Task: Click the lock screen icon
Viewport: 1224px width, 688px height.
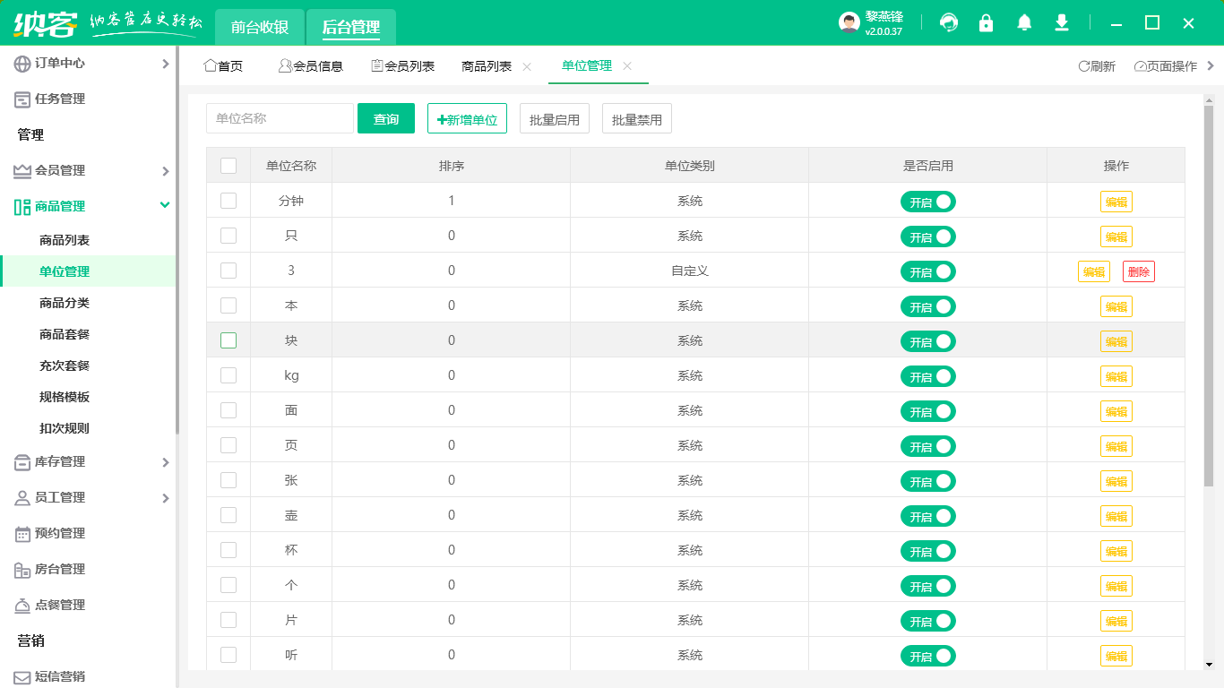Action: (x=986, y=23)
